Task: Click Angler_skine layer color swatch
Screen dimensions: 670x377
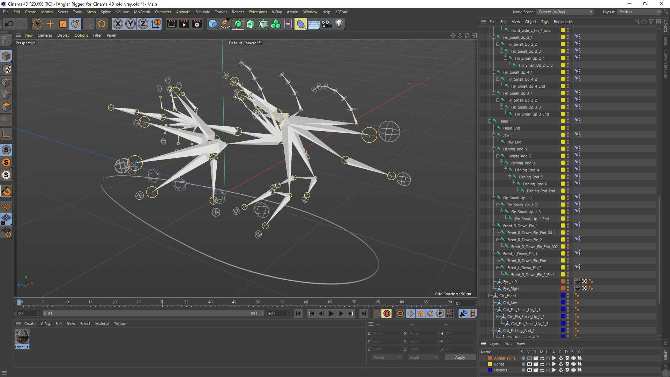Action: pyautogui.click(x=490, y=358)
